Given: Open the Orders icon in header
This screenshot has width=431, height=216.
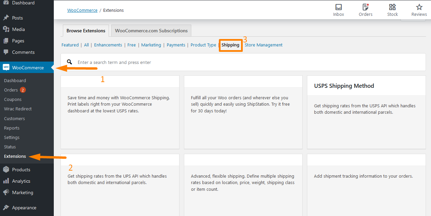Looking at the screenshot, I should tap(365, 7).
